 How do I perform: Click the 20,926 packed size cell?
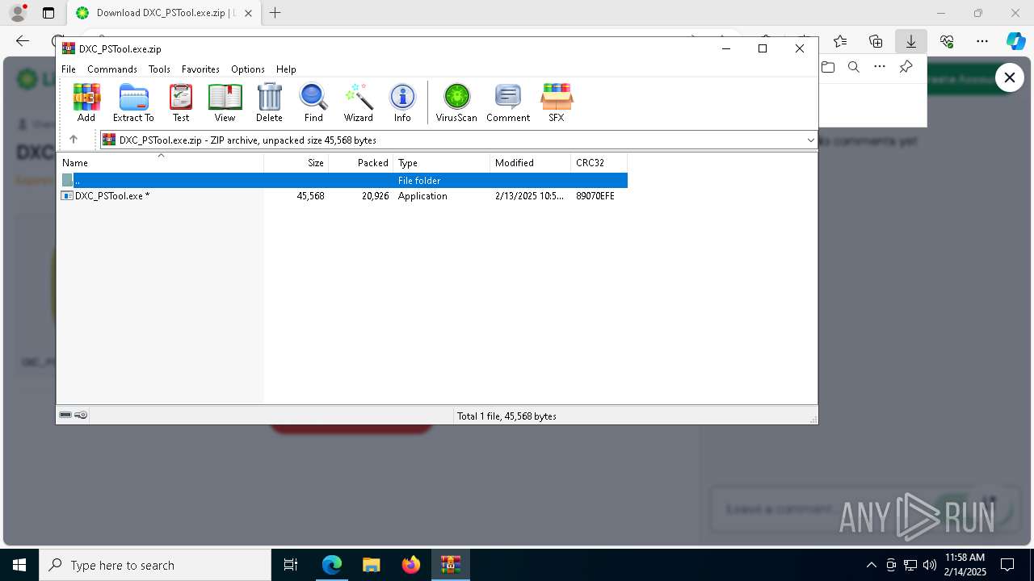375,196
